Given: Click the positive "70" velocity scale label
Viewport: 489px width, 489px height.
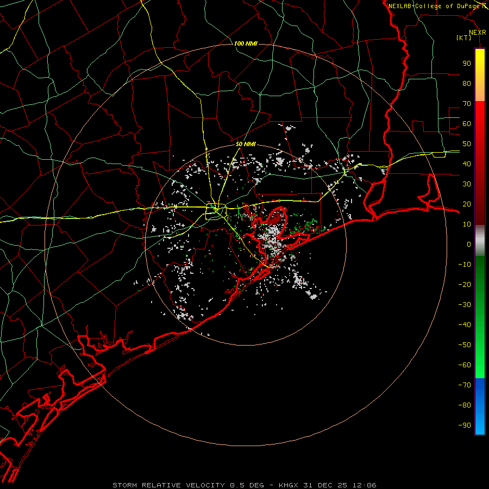Looking at the screenshot, I should (x=467, y=104).
